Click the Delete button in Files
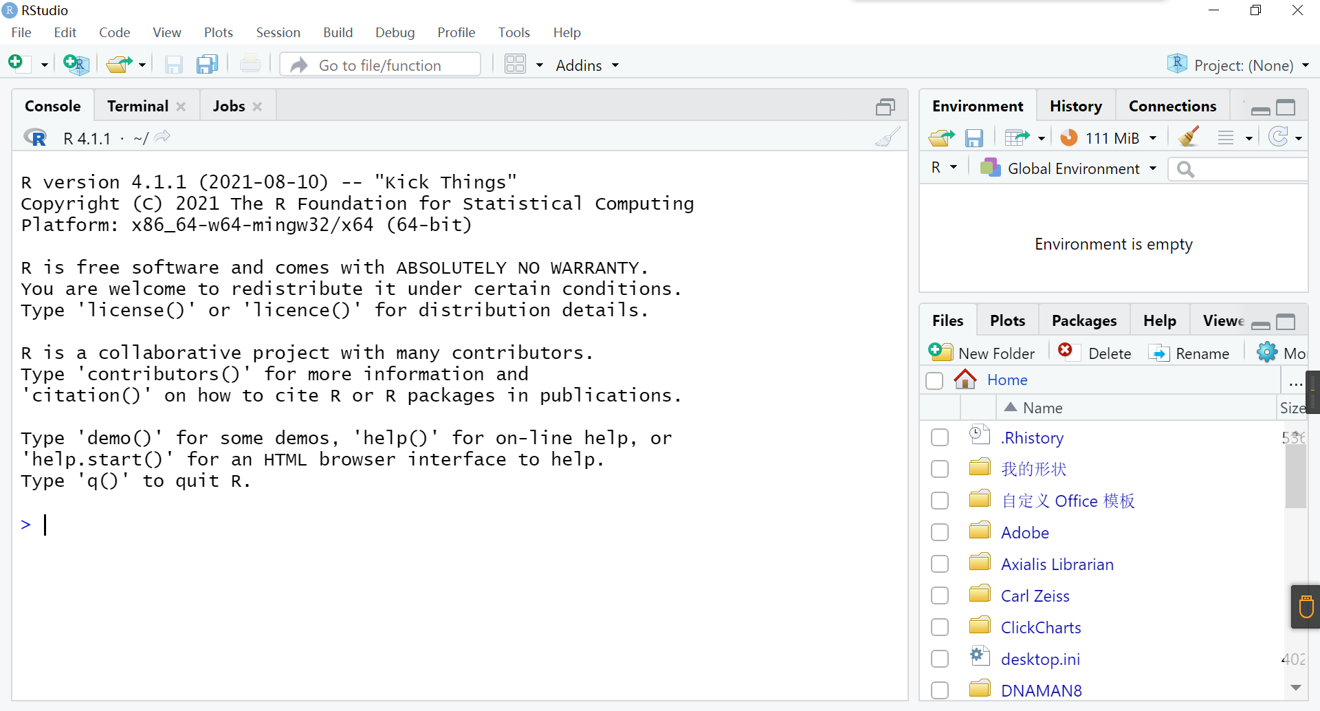The height and width of the screenshot is (711, 1320). coord(1094,353)
